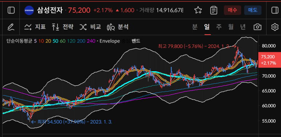Open the 비교 compare menu
The width and height of the screenshot is (281, 137).
point(90,27)
